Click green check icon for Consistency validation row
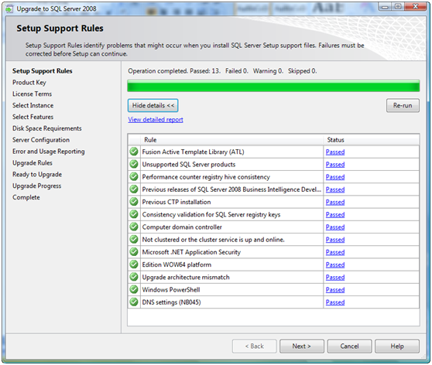Image resolution: width=432 pixels, height=365 pixels. [134, 214]
